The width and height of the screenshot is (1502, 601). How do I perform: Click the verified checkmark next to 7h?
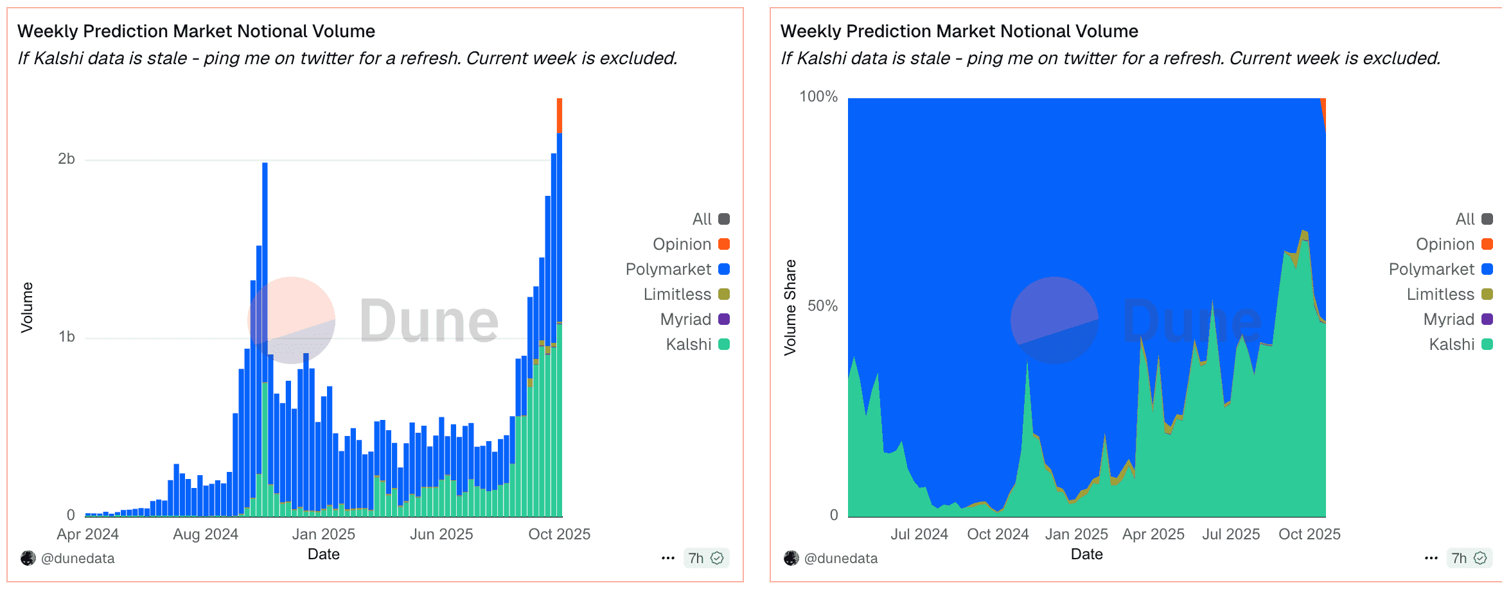tap(718, 558)
